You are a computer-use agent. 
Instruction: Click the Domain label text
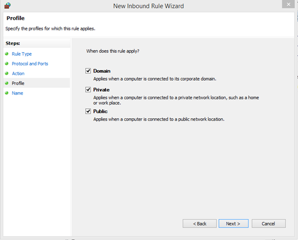[102, 71]
